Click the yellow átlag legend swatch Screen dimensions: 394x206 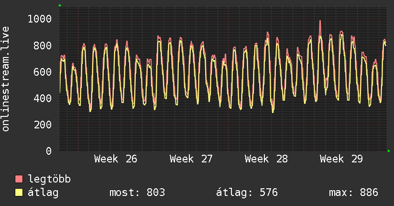[19, 193]
